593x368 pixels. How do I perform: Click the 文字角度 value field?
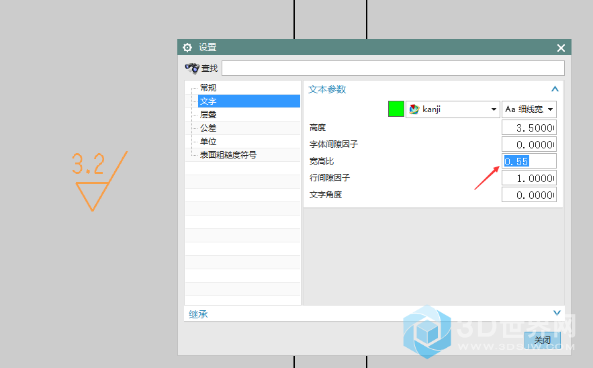[x=529, y=195]
